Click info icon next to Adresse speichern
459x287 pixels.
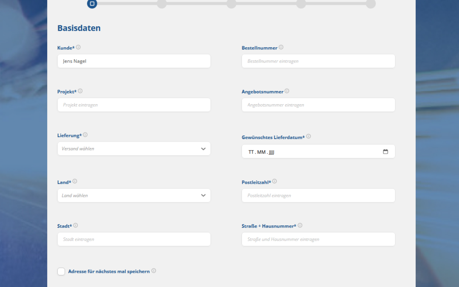pyautogui.click(x=154, y=271)
